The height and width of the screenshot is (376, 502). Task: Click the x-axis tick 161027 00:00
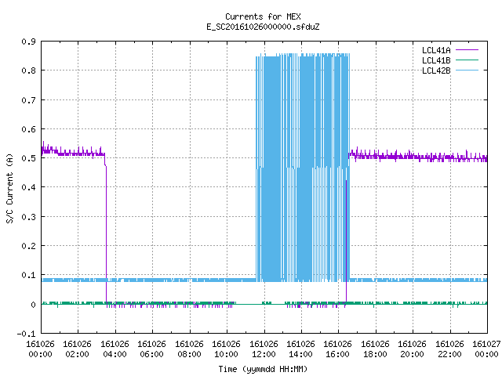pos(486,349)
